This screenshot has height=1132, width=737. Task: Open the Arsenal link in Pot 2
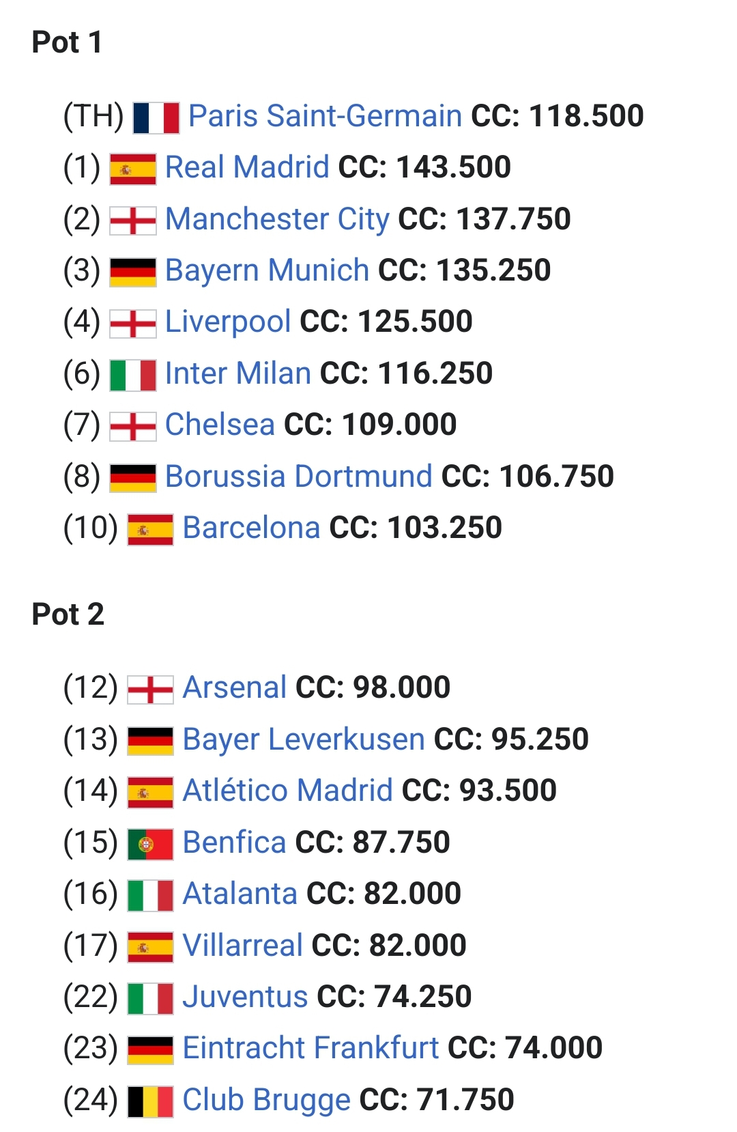[x=235, y=688]
